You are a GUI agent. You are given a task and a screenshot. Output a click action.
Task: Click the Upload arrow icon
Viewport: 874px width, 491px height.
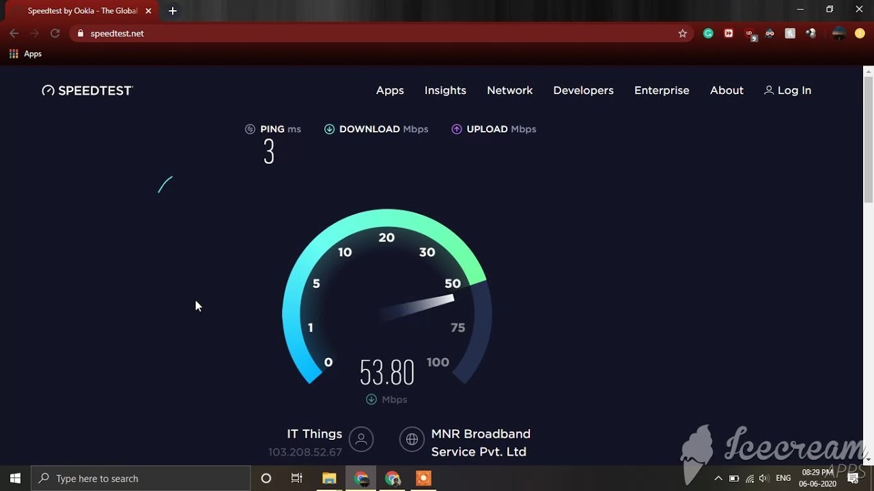pos(457,129)
